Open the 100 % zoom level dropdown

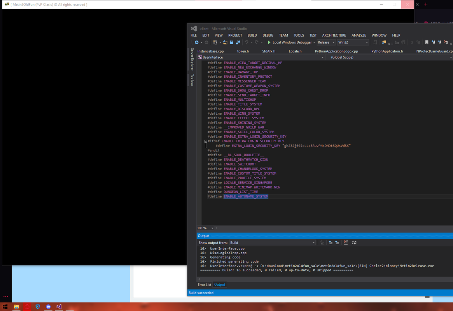[x=205, y=228]
